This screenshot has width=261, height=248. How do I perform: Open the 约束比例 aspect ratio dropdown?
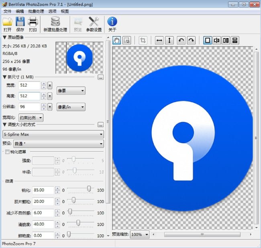(x=31, y=118)
